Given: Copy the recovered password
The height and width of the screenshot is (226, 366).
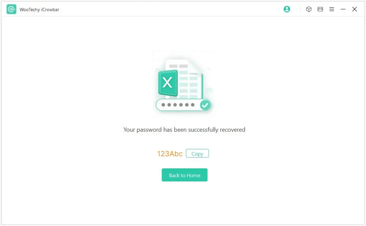Looking at the screenshot, I should point(197,154).
